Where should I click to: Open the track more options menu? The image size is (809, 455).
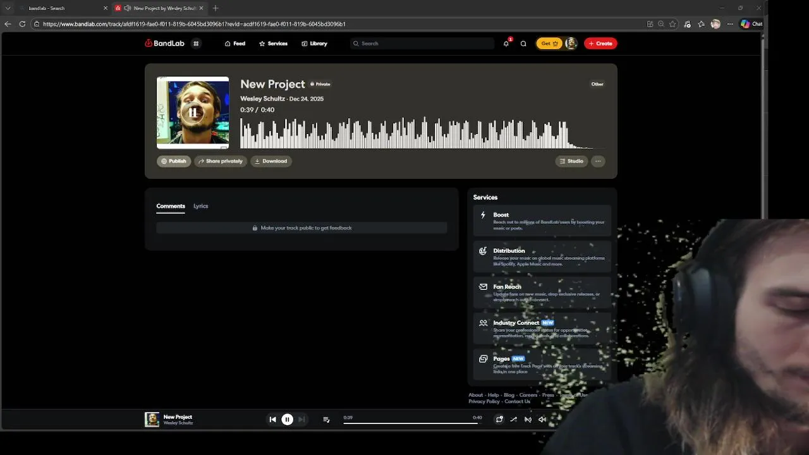[x=598, y=161]
